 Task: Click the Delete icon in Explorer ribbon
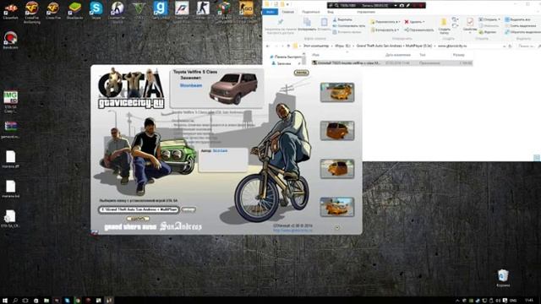(x=407, y=22)
